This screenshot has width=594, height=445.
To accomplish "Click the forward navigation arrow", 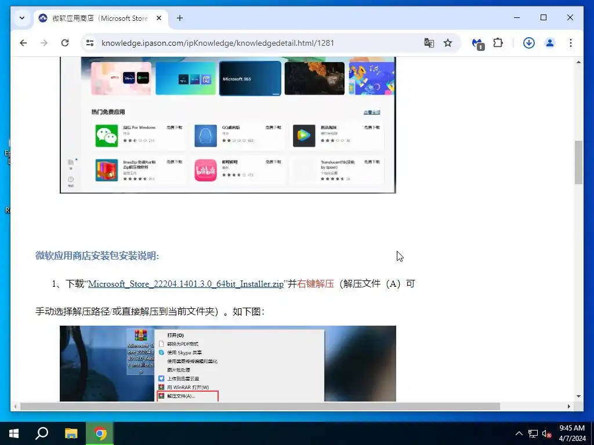I will tap(44, 43).
